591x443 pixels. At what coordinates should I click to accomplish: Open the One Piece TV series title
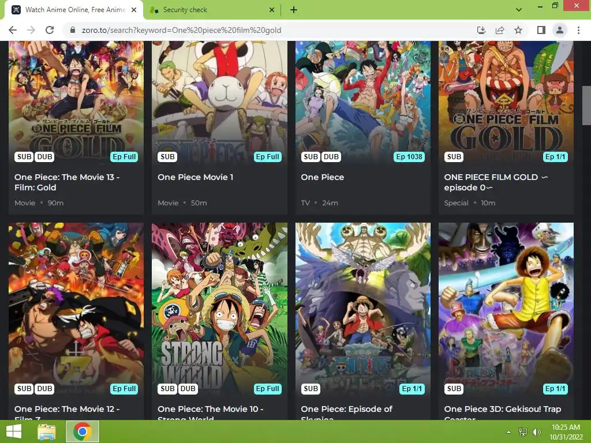click(x=322, y=177)
